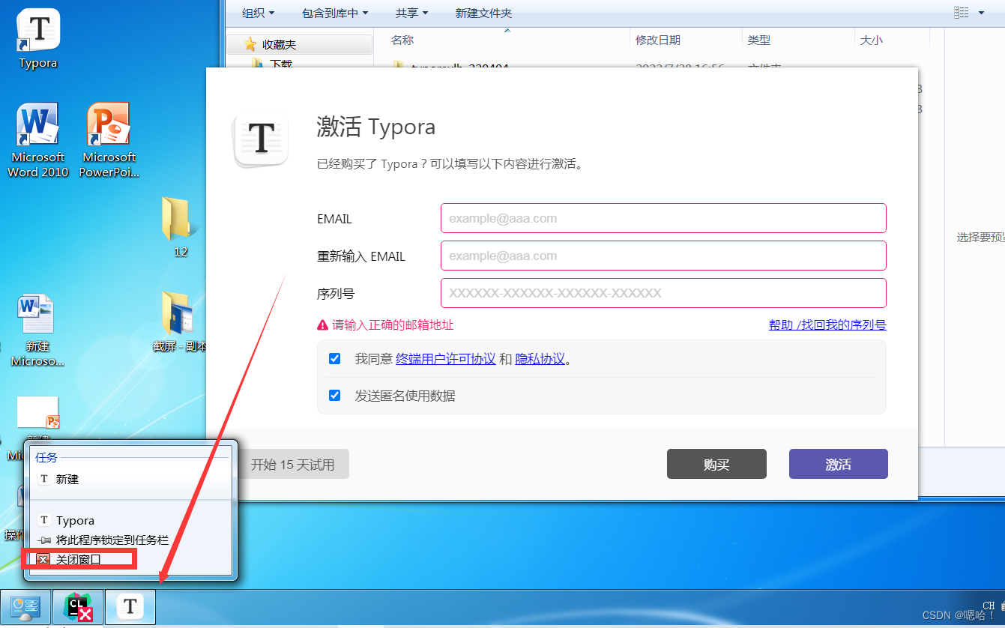Open the Typora desktop shortcut

click(x=38, y=39)
